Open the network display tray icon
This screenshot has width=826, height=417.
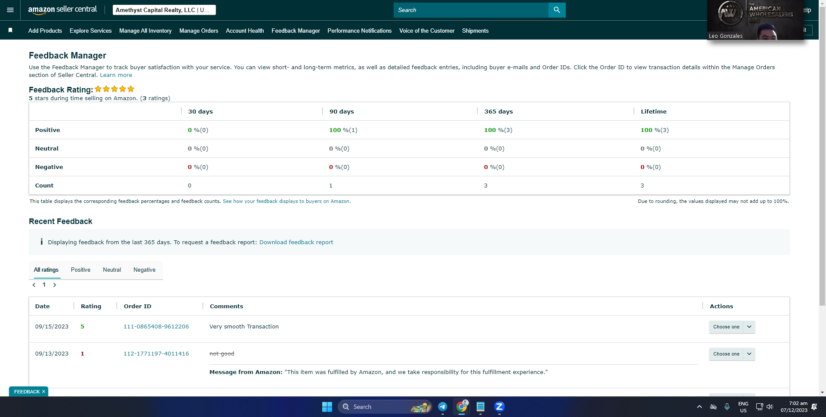point(759,407)
